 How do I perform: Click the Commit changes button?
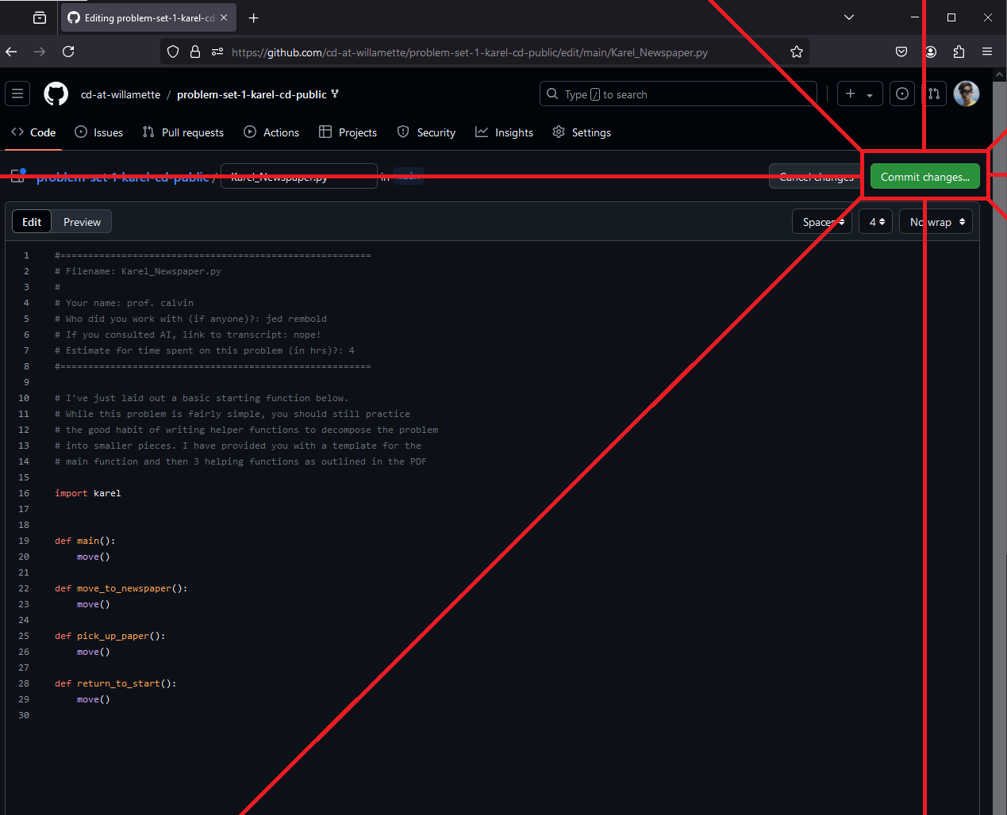point(924,177)
